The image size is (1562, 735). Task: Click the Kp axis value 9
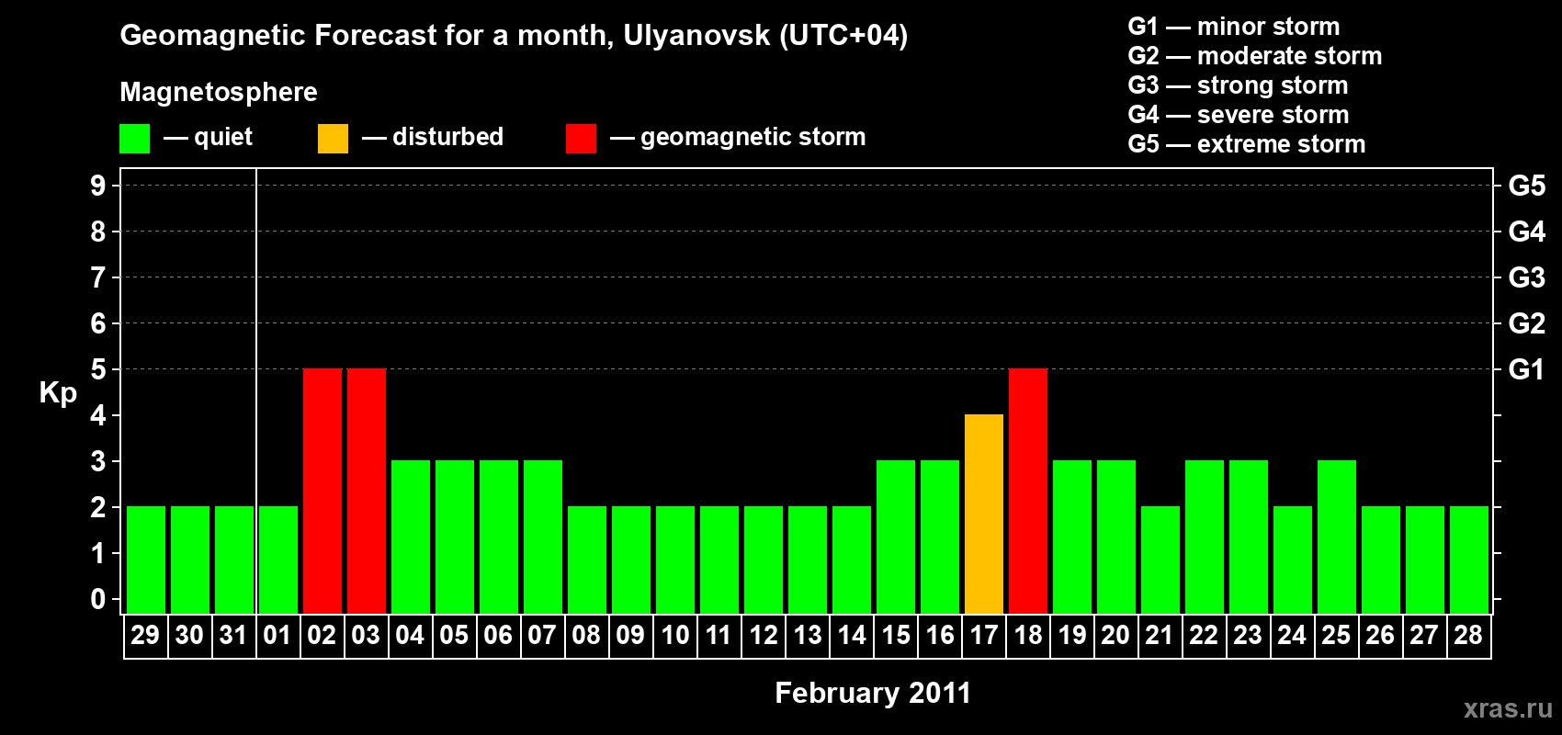tap(98, 186)
